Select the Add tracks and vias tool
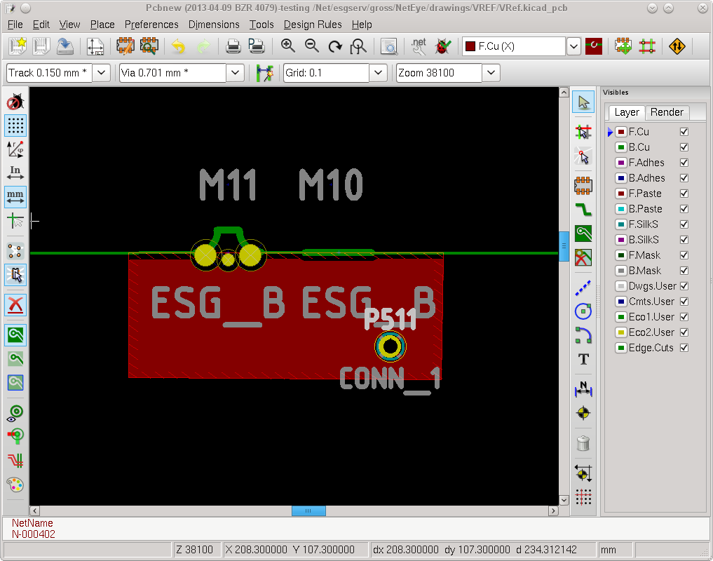The image size is (713, 561). coord(583,210)
